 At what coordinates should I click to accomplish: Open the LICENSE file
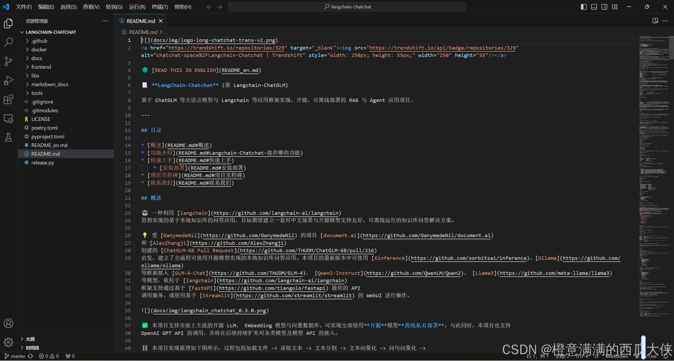[66, 119]
